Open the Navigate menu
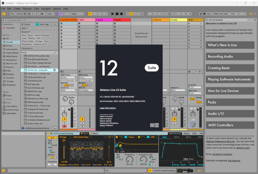This screenshot has height=174, width=258. click(x=46, y=9)
